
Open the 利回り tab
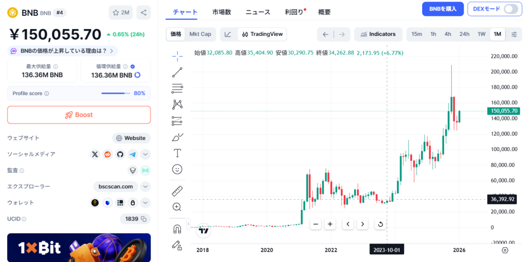click(x=294, y=12)
